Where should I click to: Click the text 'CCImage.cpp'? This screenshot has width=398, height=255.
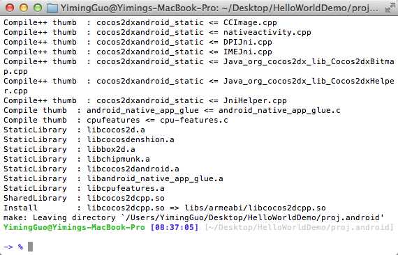tap(250, 22)
